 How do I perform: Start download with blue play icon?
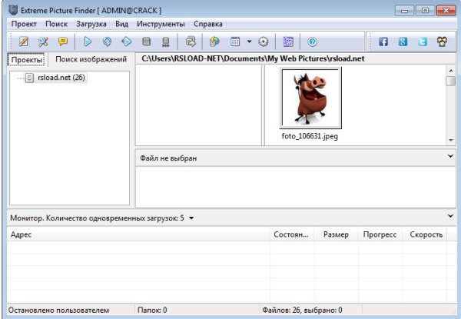tap(88, 42)
